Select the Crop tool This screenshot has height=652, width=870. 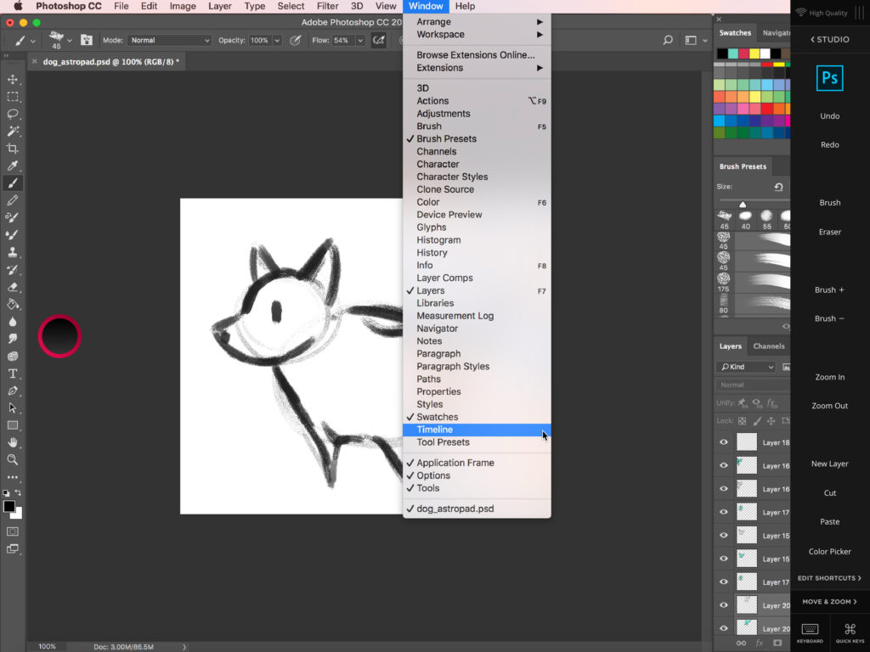pos(13,148)
